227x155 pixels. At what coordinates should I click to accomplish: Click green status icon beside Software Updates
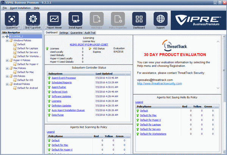point(49,97)
